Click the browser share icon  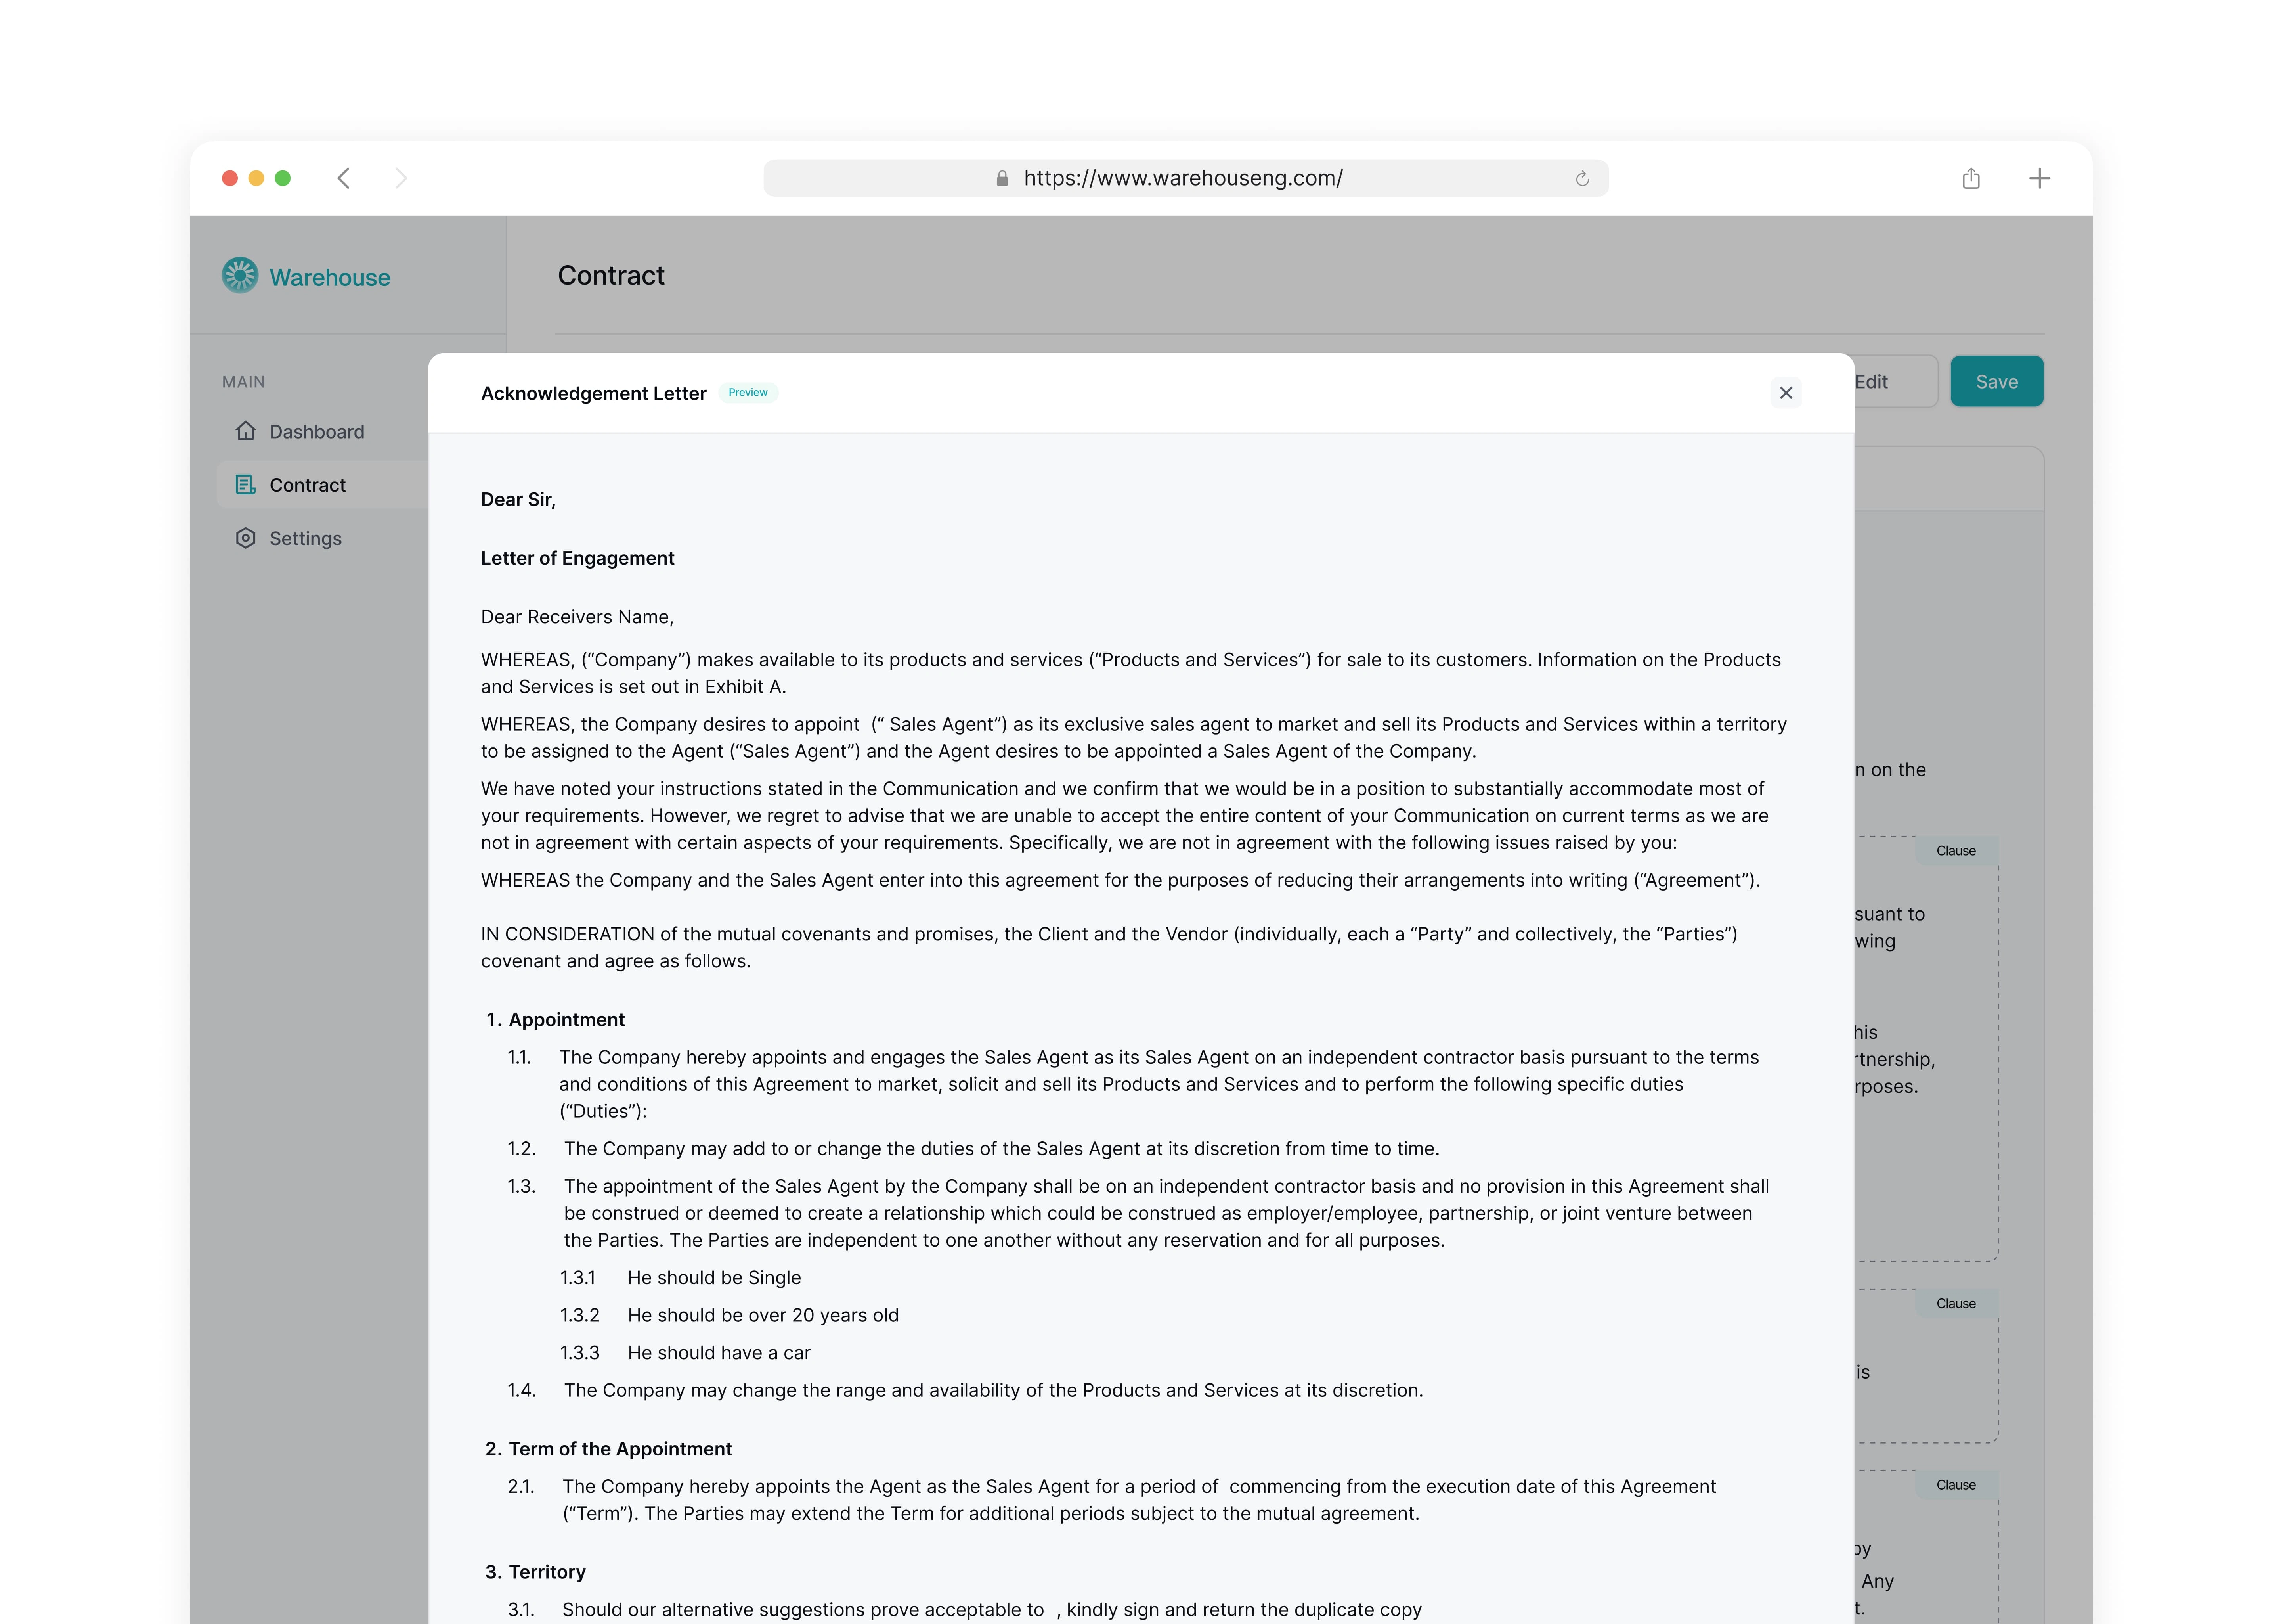click(1970, 178)
